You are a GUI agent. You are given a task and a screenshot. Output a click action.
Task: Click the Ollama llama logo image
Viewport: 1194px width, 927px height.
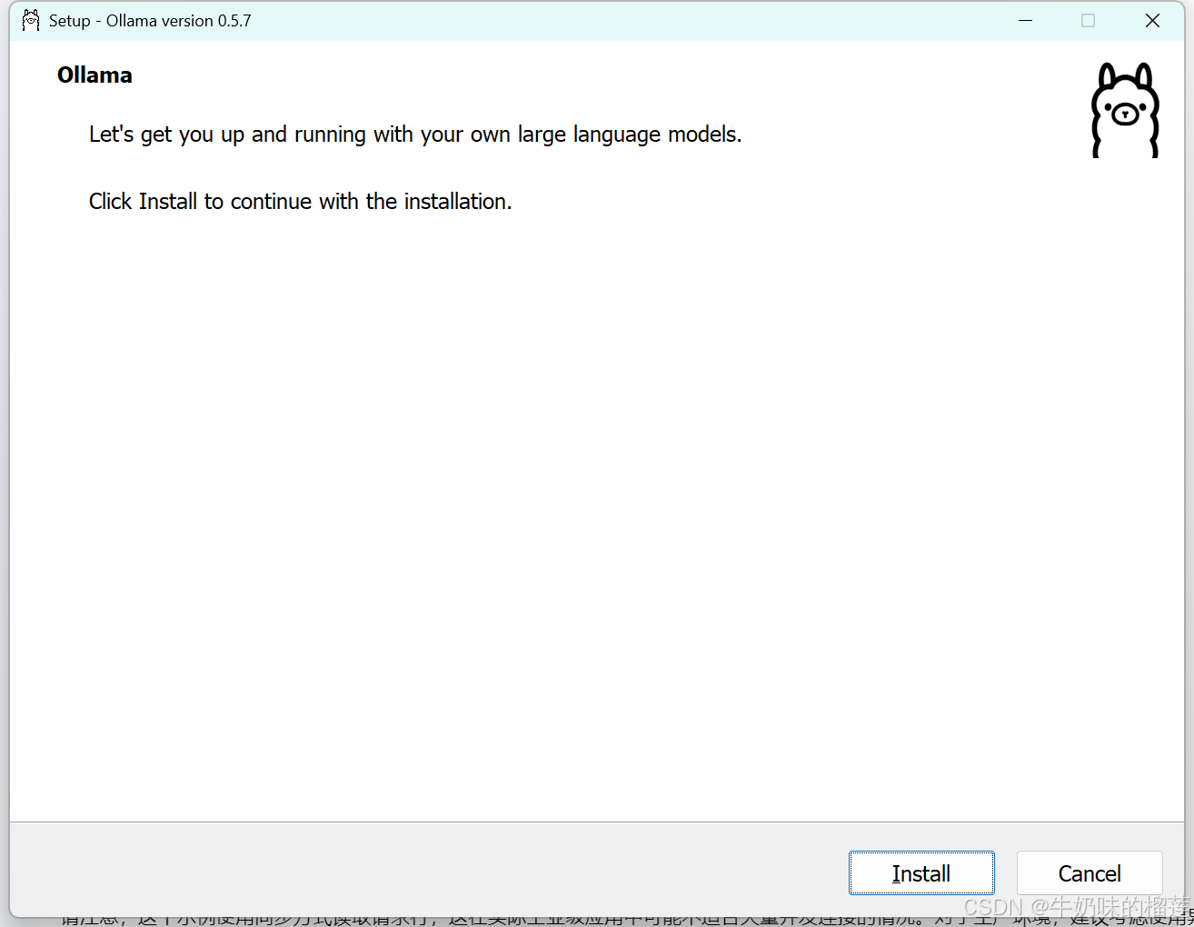pos(1125,111)
